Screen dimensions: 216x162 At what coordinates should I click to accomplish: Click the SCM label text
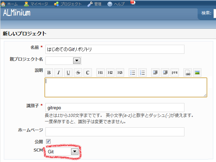(x=38, y=150)
